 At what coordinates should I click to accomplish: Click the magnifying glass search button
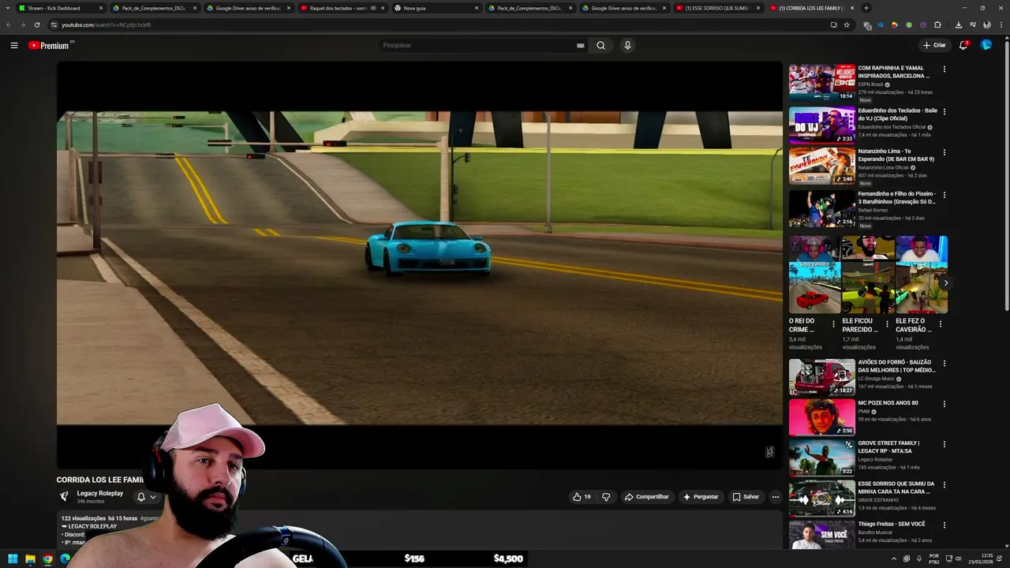pos(600,45)
